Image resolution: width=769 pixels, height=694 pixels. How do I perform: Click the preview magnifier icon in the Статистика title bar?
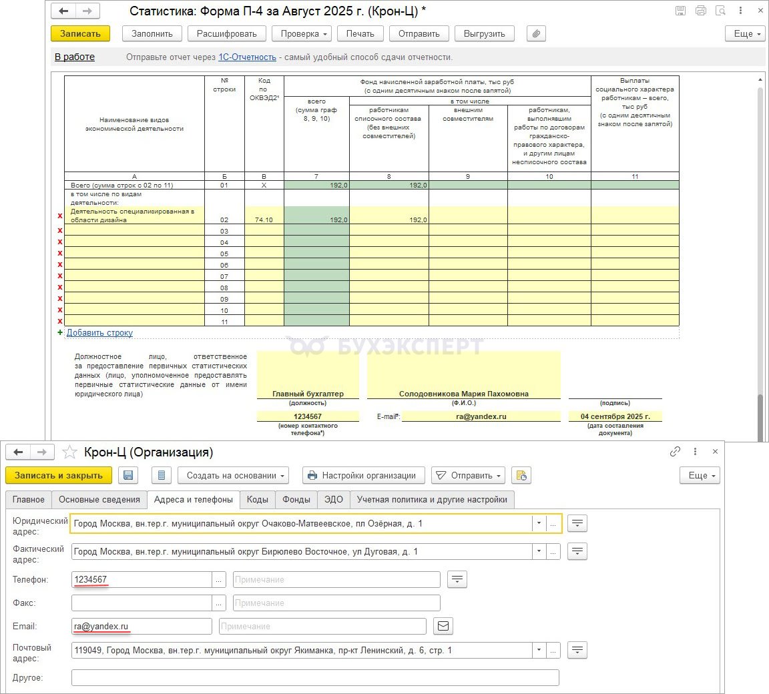720,11
